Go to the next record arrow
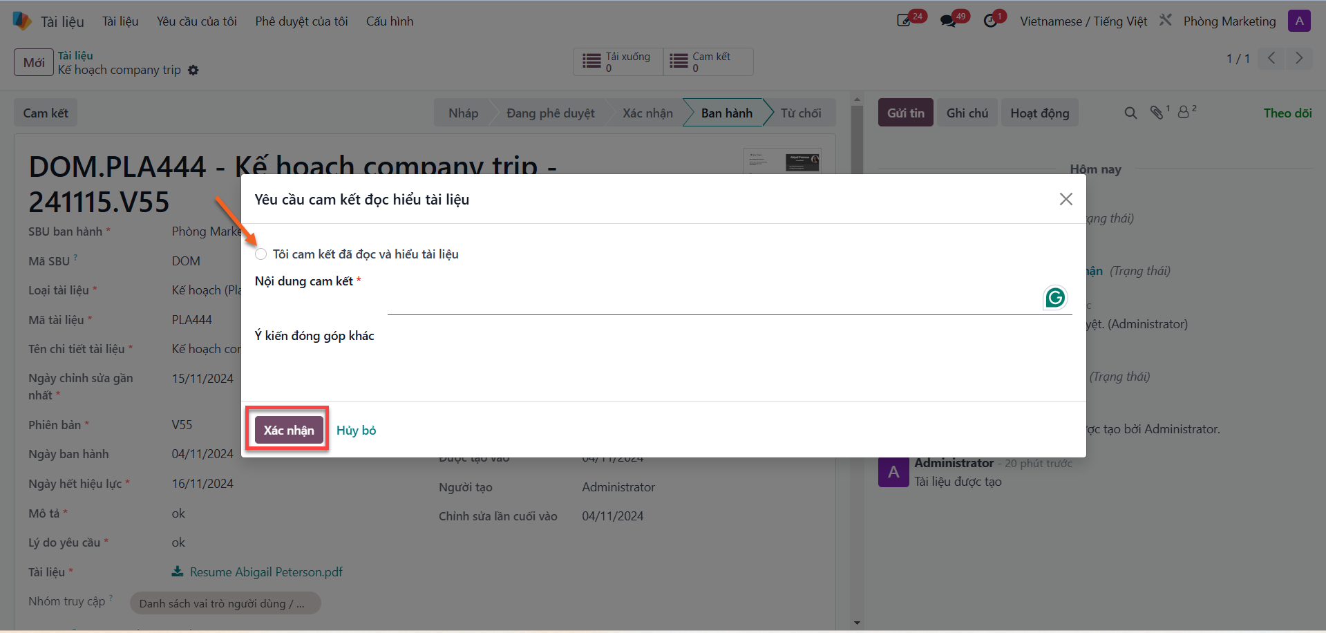 (x=1299, y=58)
